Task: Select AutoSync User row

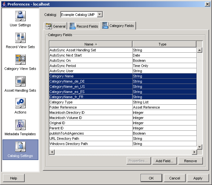Action: pyautogui.click(x=123, y=71)
